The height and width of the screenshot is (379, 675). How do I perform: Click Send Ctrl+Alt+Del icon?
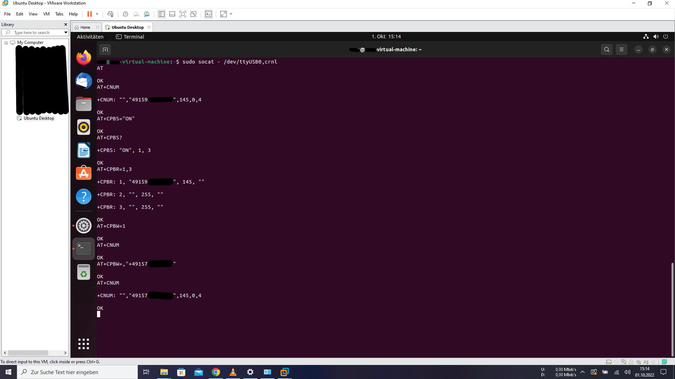110,14
